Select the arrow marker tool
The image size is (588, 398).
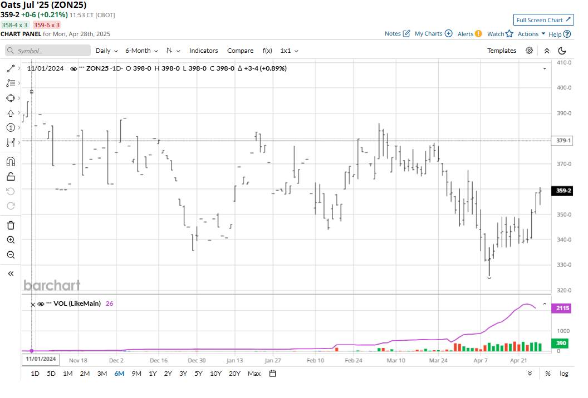(11, 113)
